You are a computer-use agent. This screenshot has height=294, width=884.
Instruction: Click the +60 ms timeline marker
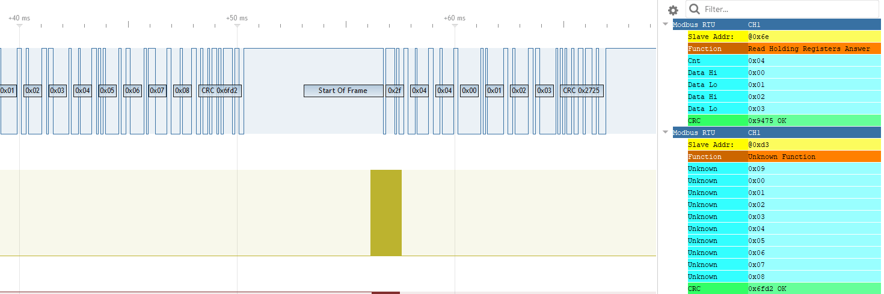point(455,19)
